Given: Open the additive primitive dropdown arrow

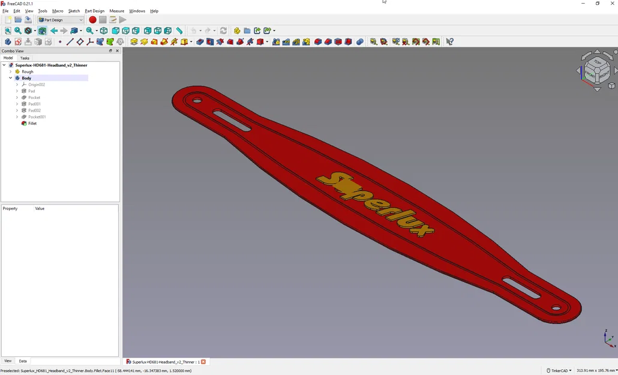Looking at the screenshot, I should pyautogui.click(x=191, y=42).
